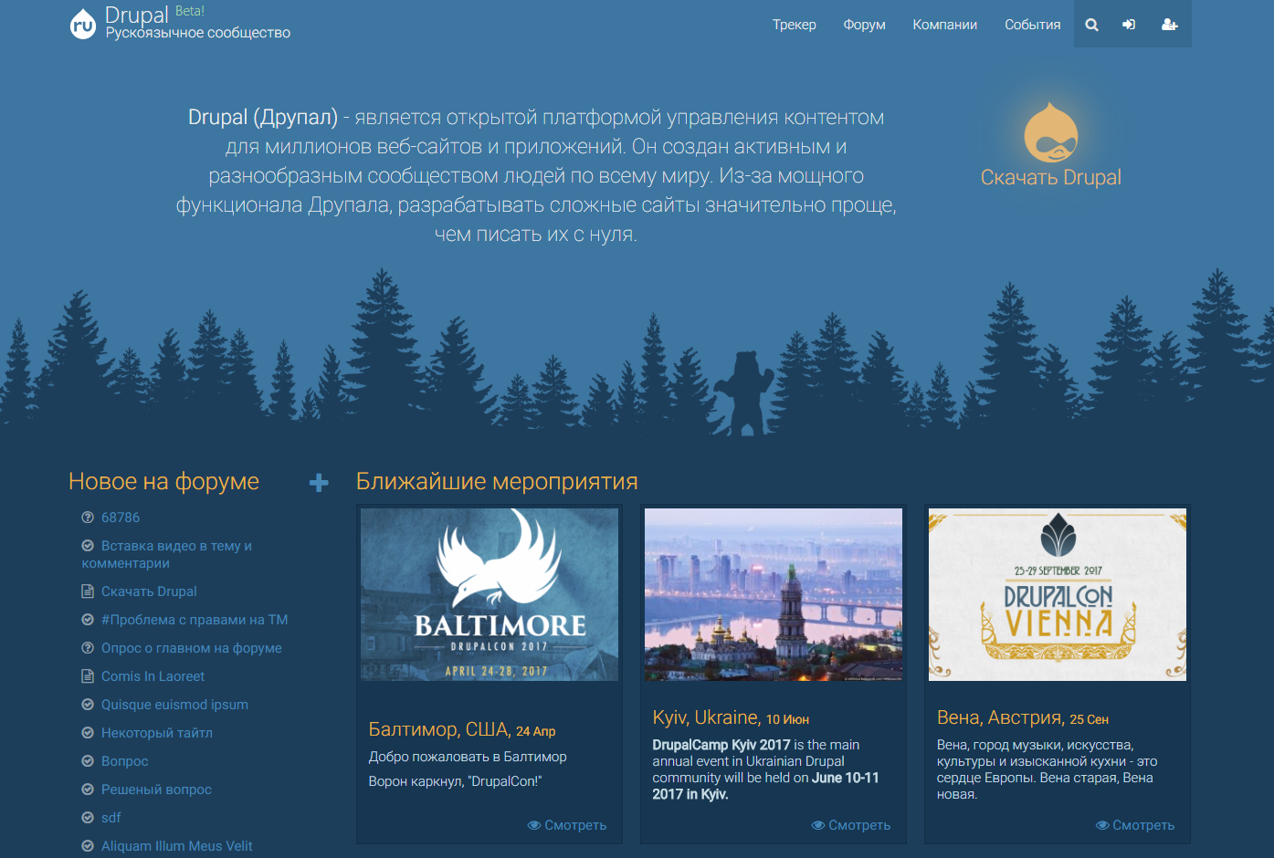Click check icon beside Решеный вопрос
This screenshot has width=1274, height=858.
click(88, 790)
